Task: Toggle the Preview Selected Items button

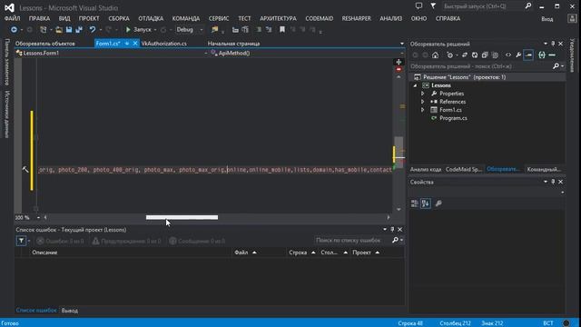Action: pyautogui.click(x=528, y=55)
